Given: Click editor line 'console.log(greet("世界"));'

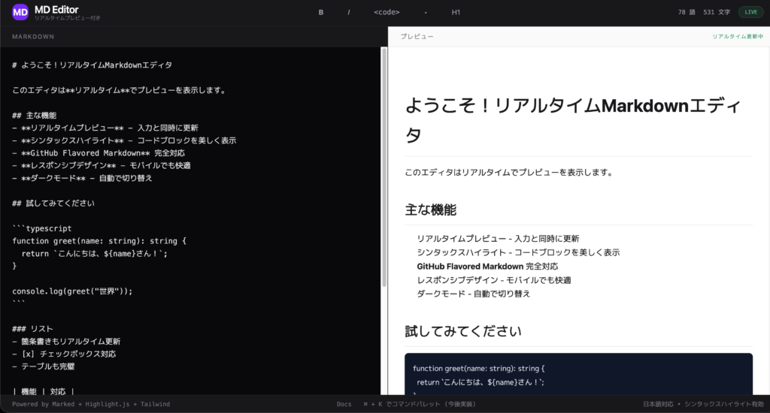Looking at the screenshot, I should 72,291.
